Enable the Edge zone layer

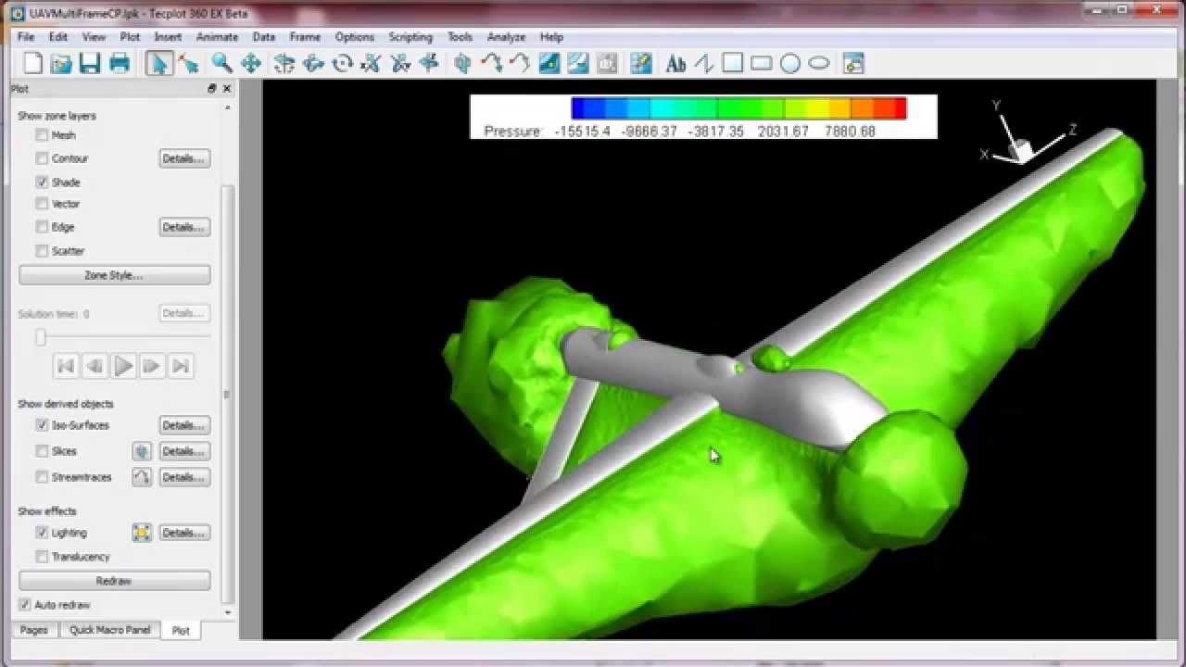coord(42,227)
